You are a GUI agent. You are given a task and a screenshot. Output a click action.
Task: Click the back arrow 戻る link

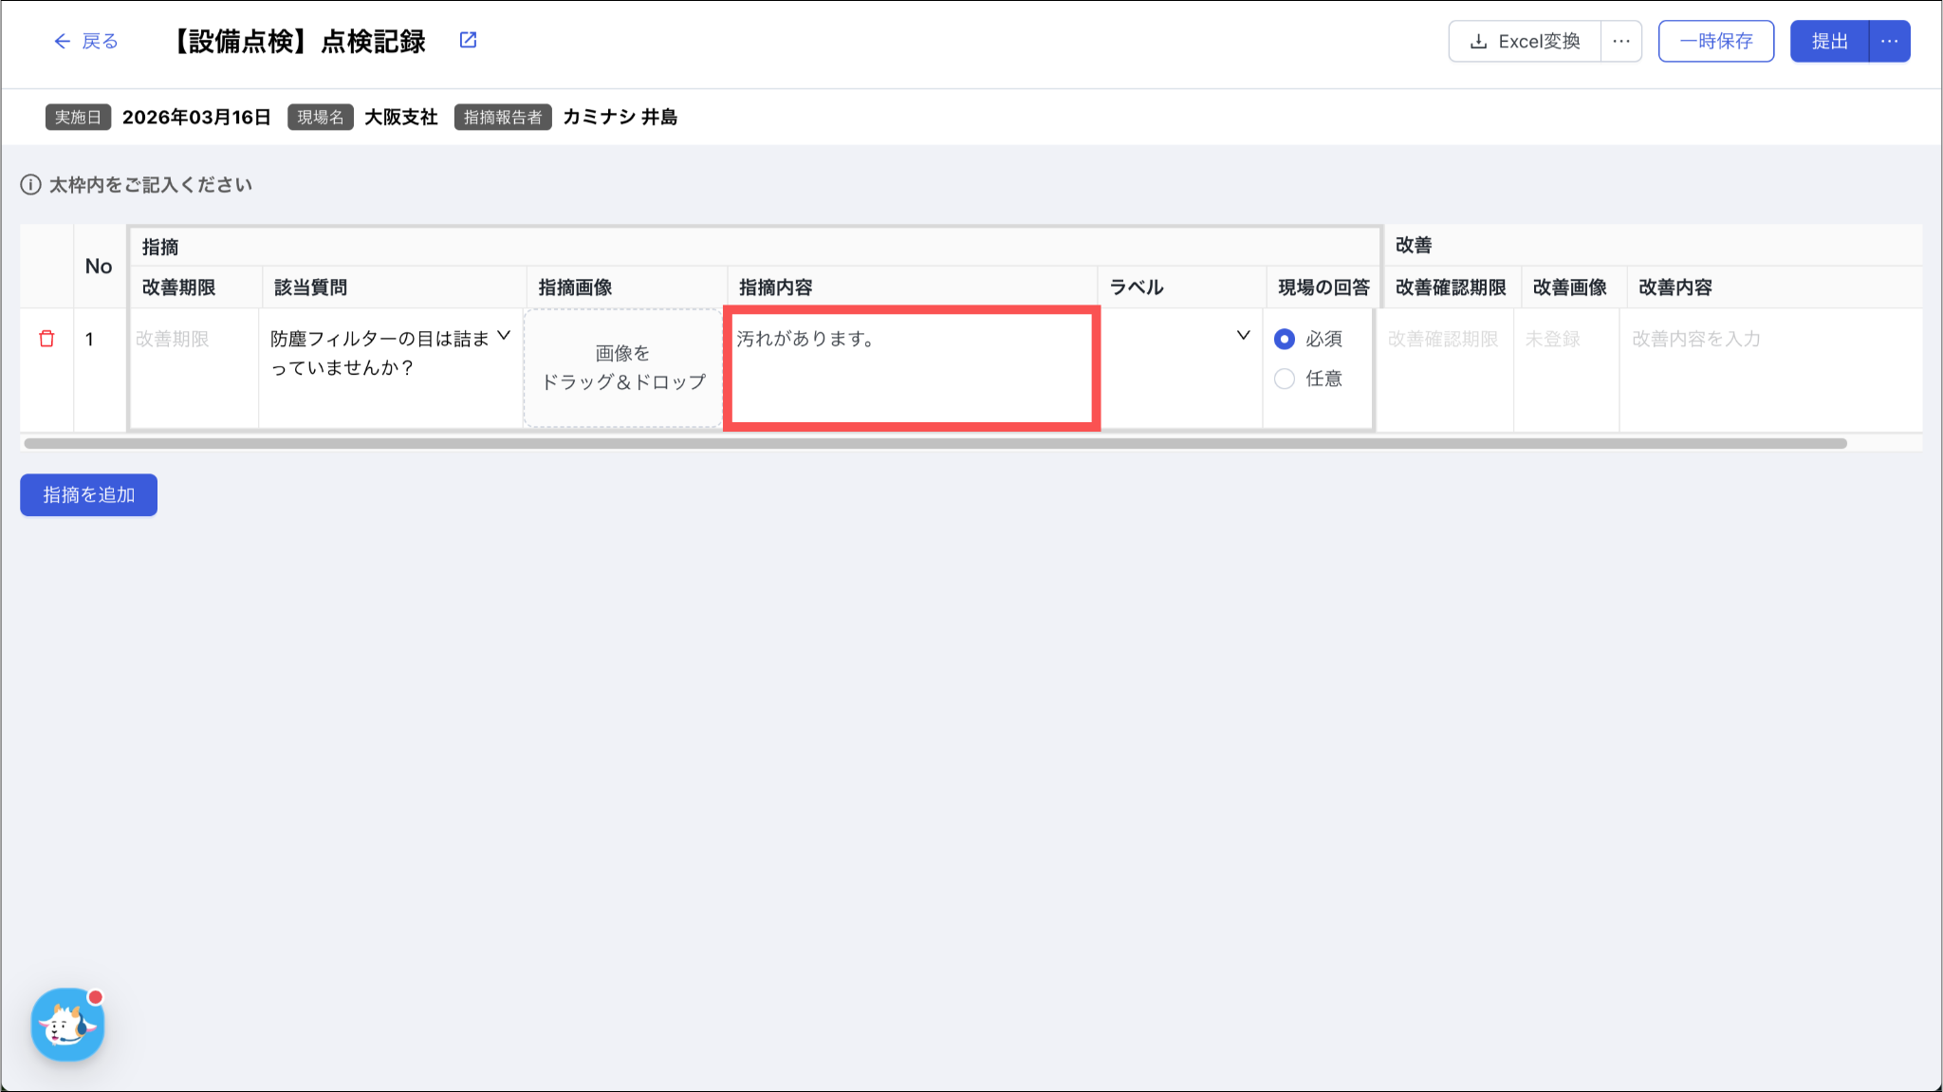click(x=85, y=41)
